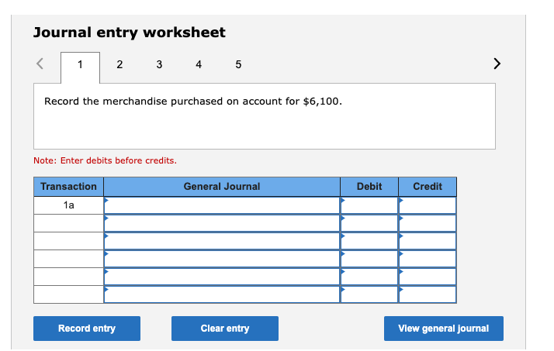
Task: Click the merchandise purchased instruction text
Action: 193,102
